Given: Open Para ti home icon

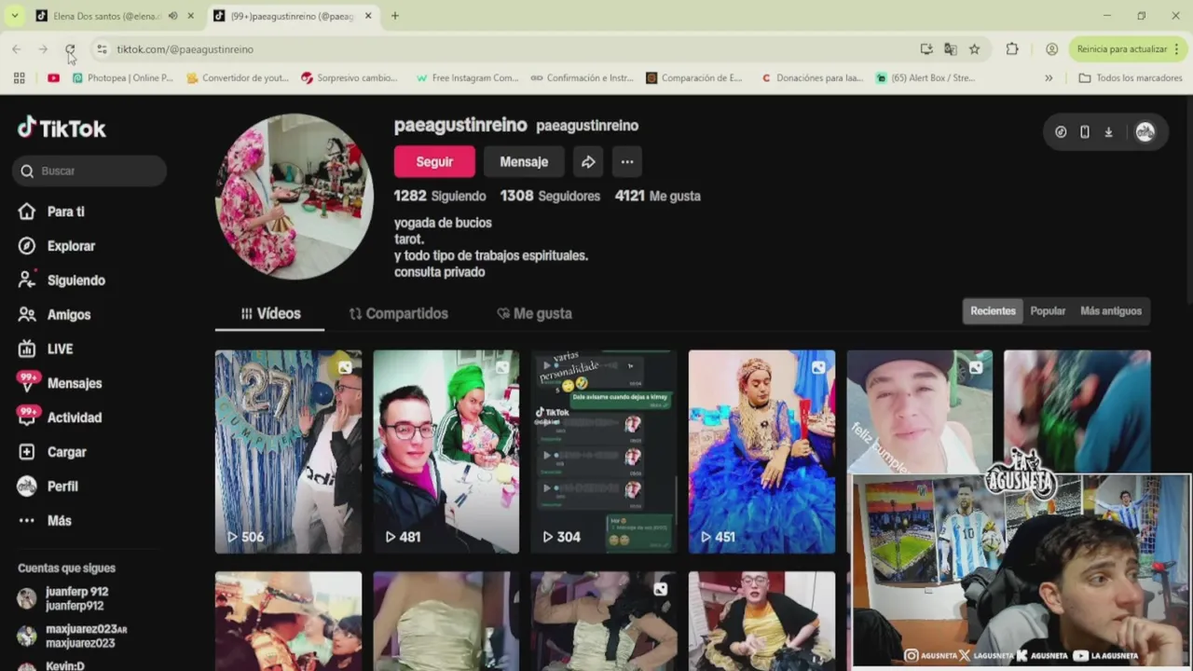Looking at the screenshot, I should 27,212.
